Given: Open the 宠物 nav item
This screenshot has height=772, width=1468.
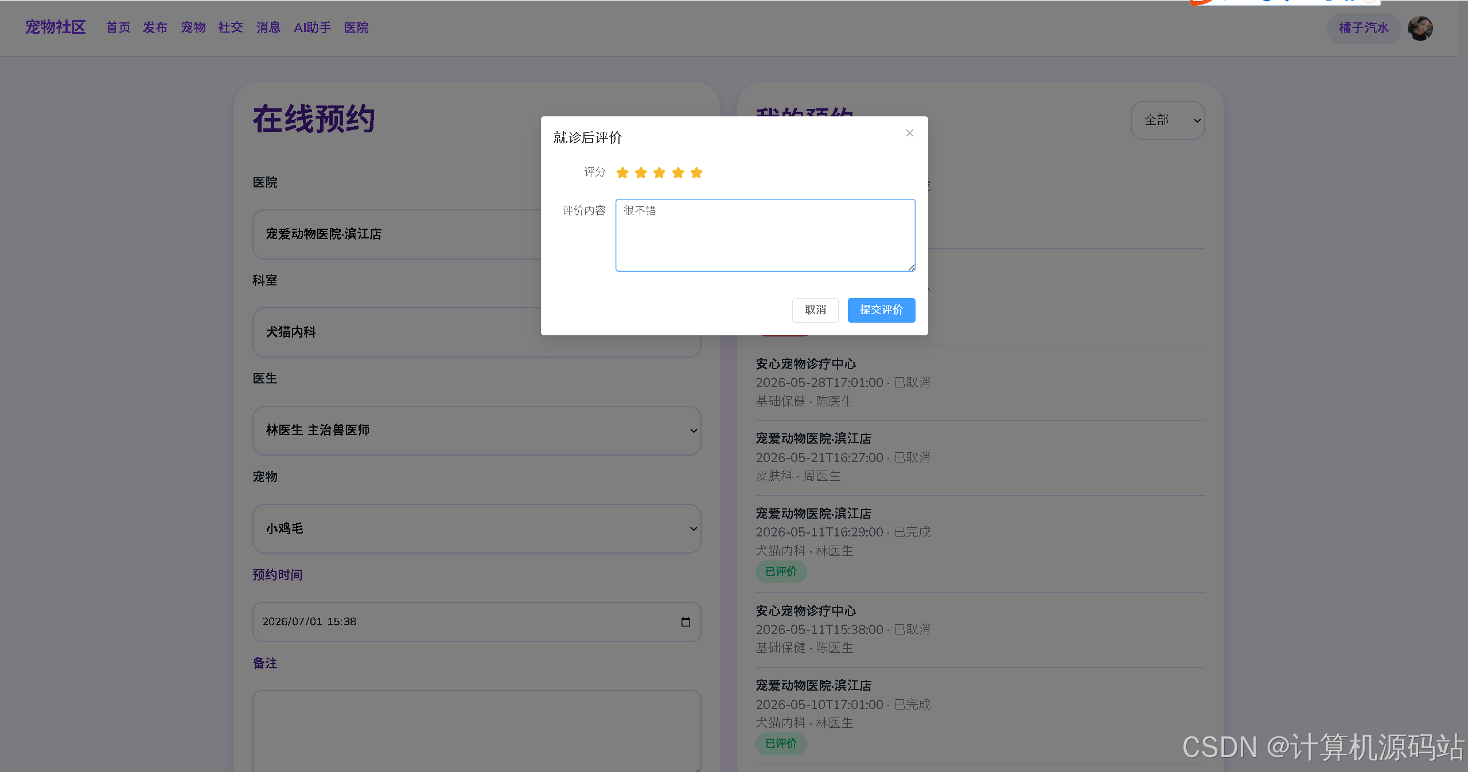Looking at the screenshot, I should pyautogui.click(x=193, y=28).
